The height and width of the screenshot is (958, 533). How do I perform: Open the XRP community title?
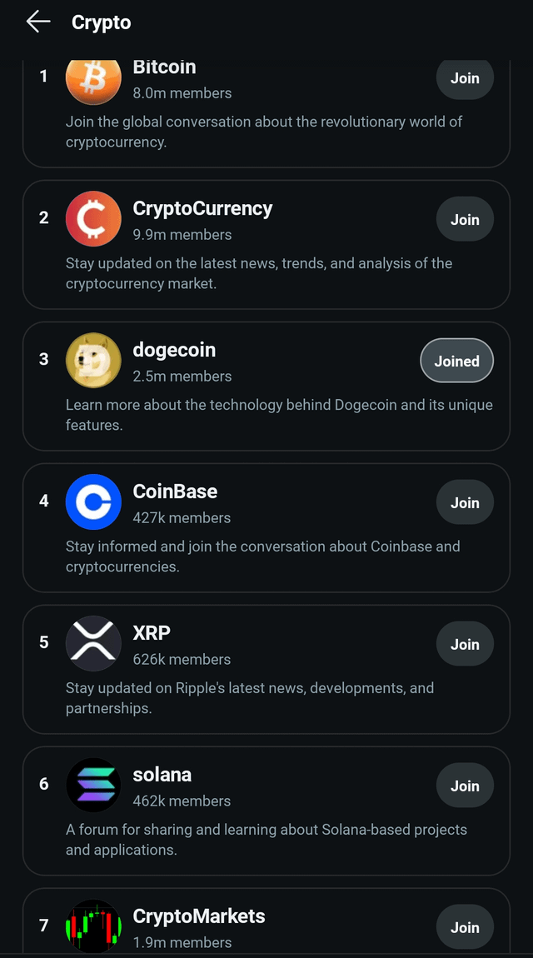(152, 633)
